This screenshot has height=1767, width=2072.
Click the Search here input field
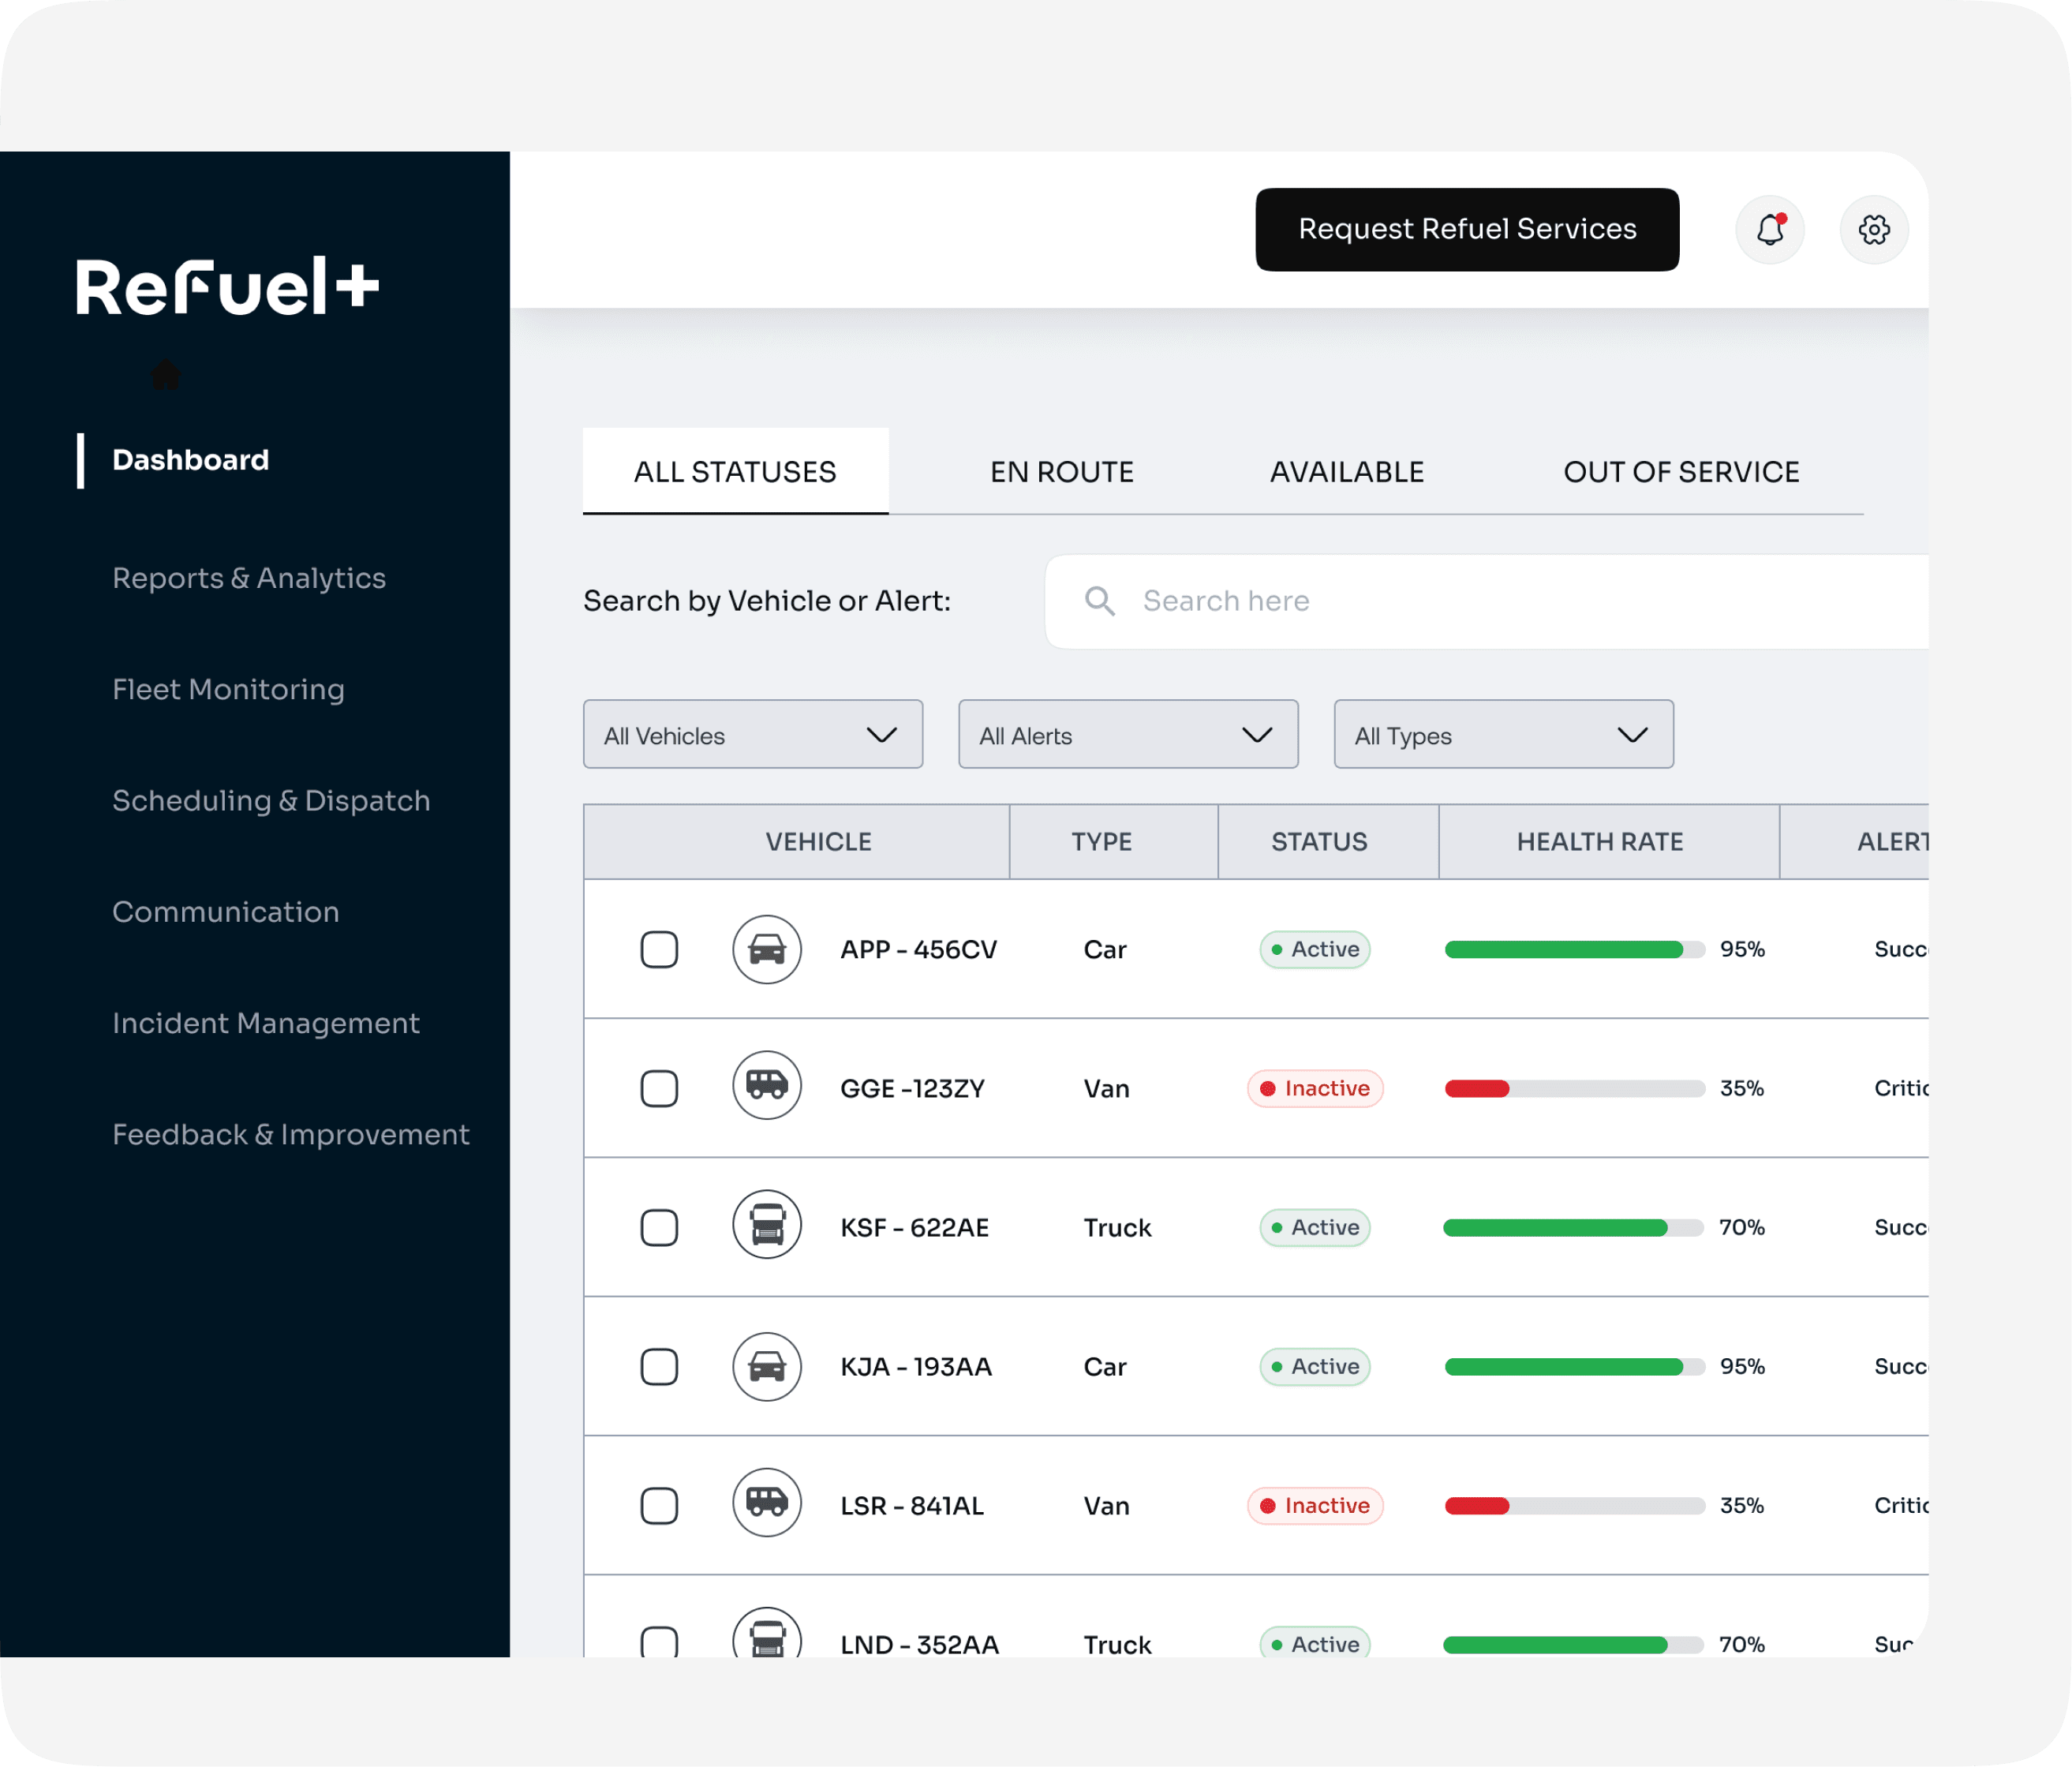pos(1487,601)
